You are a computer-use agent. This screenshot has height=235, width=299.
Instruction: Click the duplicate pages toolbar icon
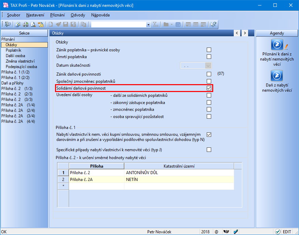83,24
